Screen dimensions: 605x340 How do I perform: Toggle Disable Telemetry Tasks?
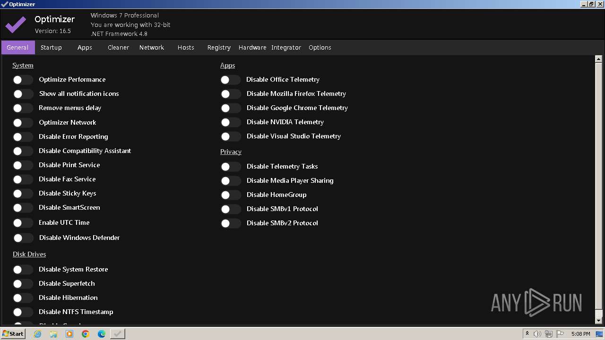pyautogui.click(x=231, y=167)
